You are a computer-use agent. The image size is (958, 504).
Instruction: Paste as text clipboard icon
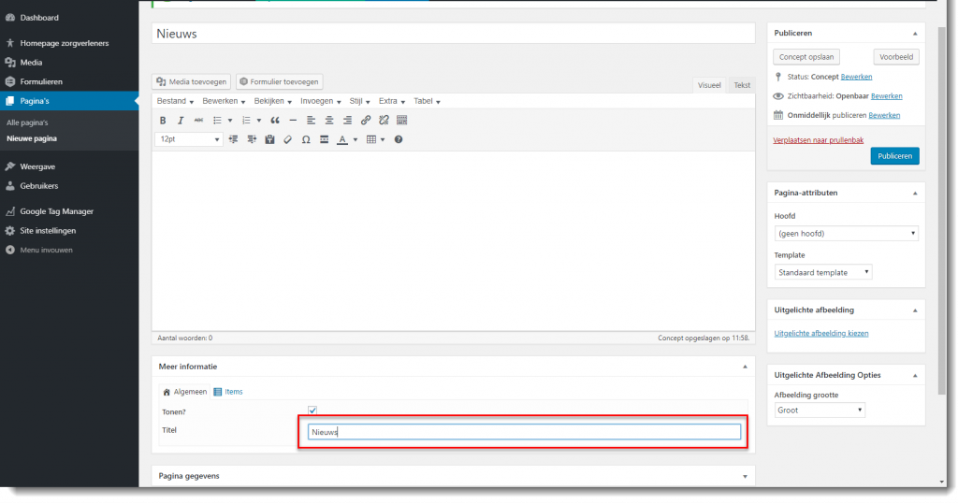(269, 140)
